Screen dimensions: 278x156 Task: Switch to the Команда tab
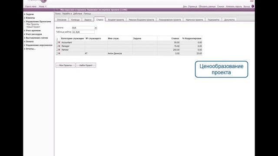point(75,19)
